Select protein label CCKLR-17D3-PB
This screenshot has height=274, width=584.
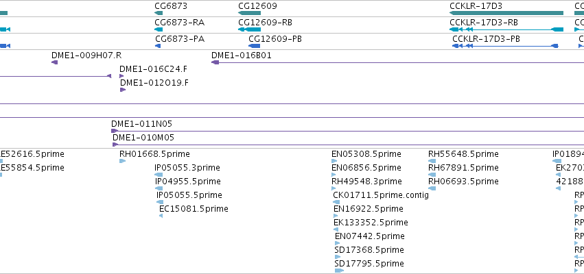pos(487,39)
